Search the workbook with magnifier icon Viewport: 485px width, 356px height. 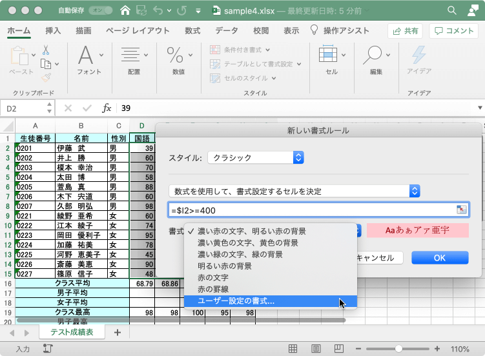452,10
